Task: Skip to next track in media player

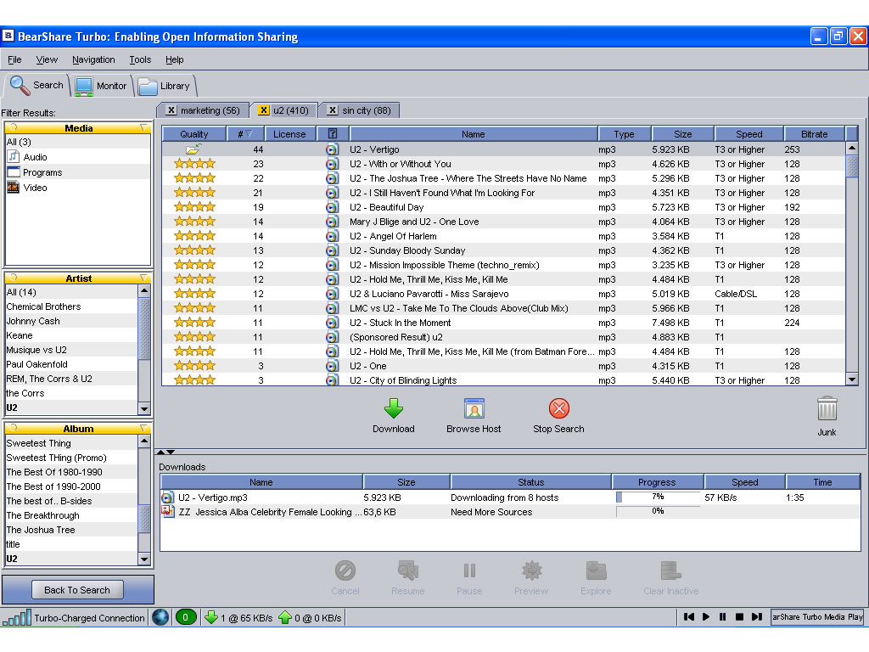Action: (756, 616)
